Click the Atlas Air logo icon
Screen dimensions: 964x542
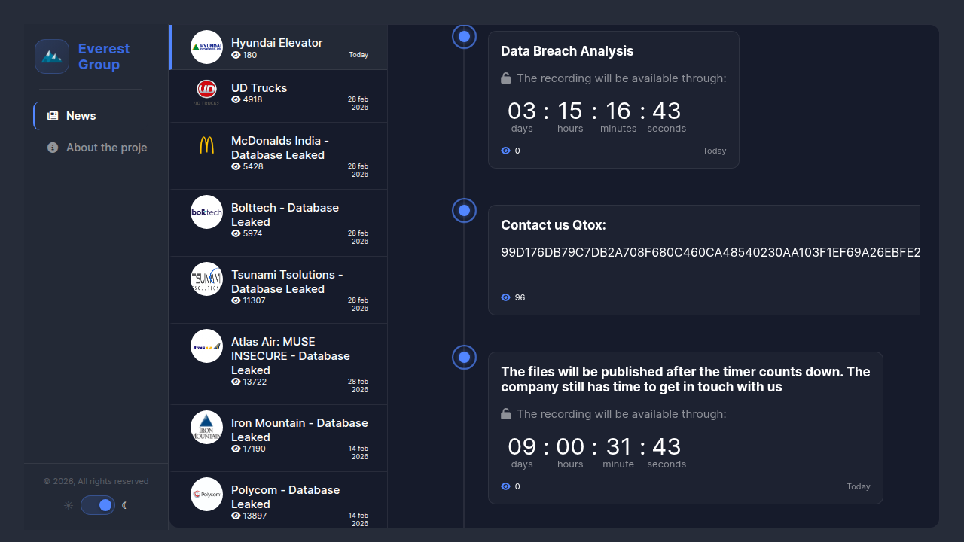206,346
